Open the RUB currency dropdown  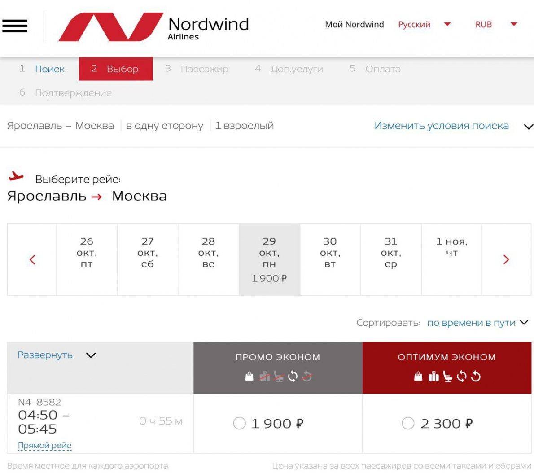click(x=496, y=25)
